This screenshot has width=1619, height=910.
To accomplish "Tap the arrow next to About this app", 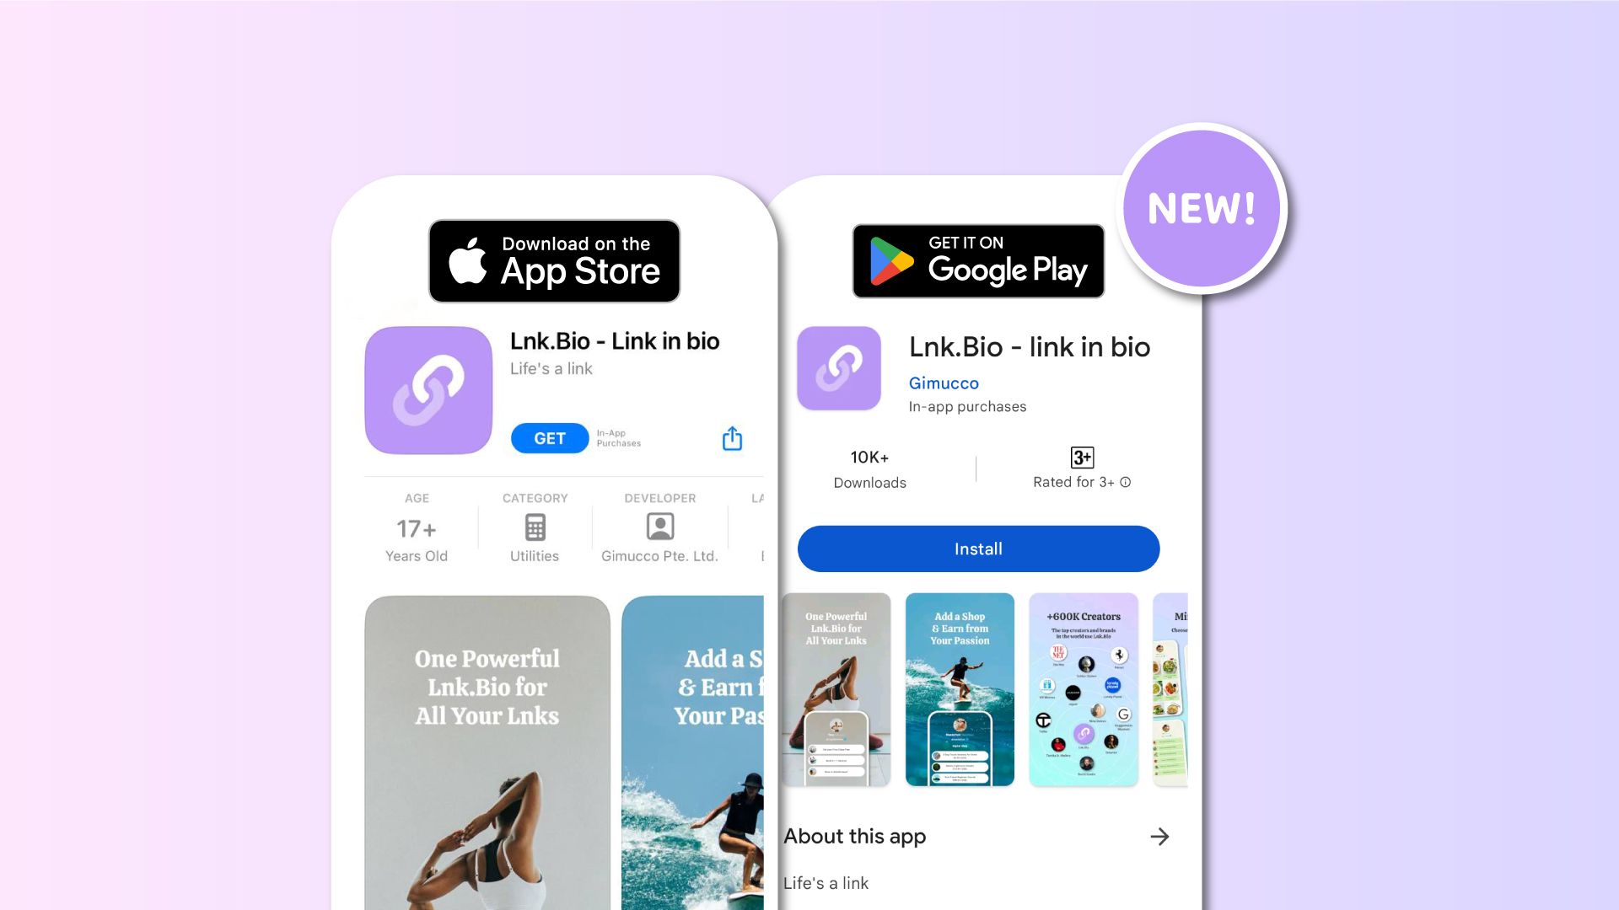I will click(1162, 837).
